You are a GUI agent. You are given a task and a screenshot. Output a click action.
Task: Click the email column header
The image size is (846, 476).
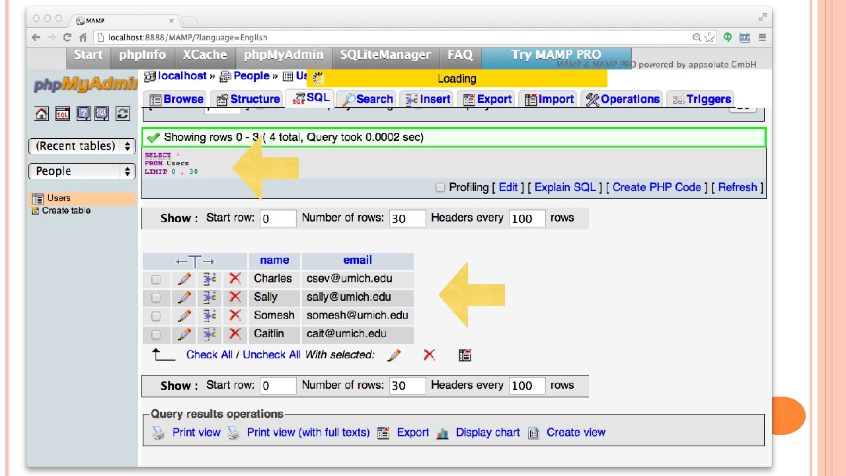pyautogui.click(x=358, y=260)
